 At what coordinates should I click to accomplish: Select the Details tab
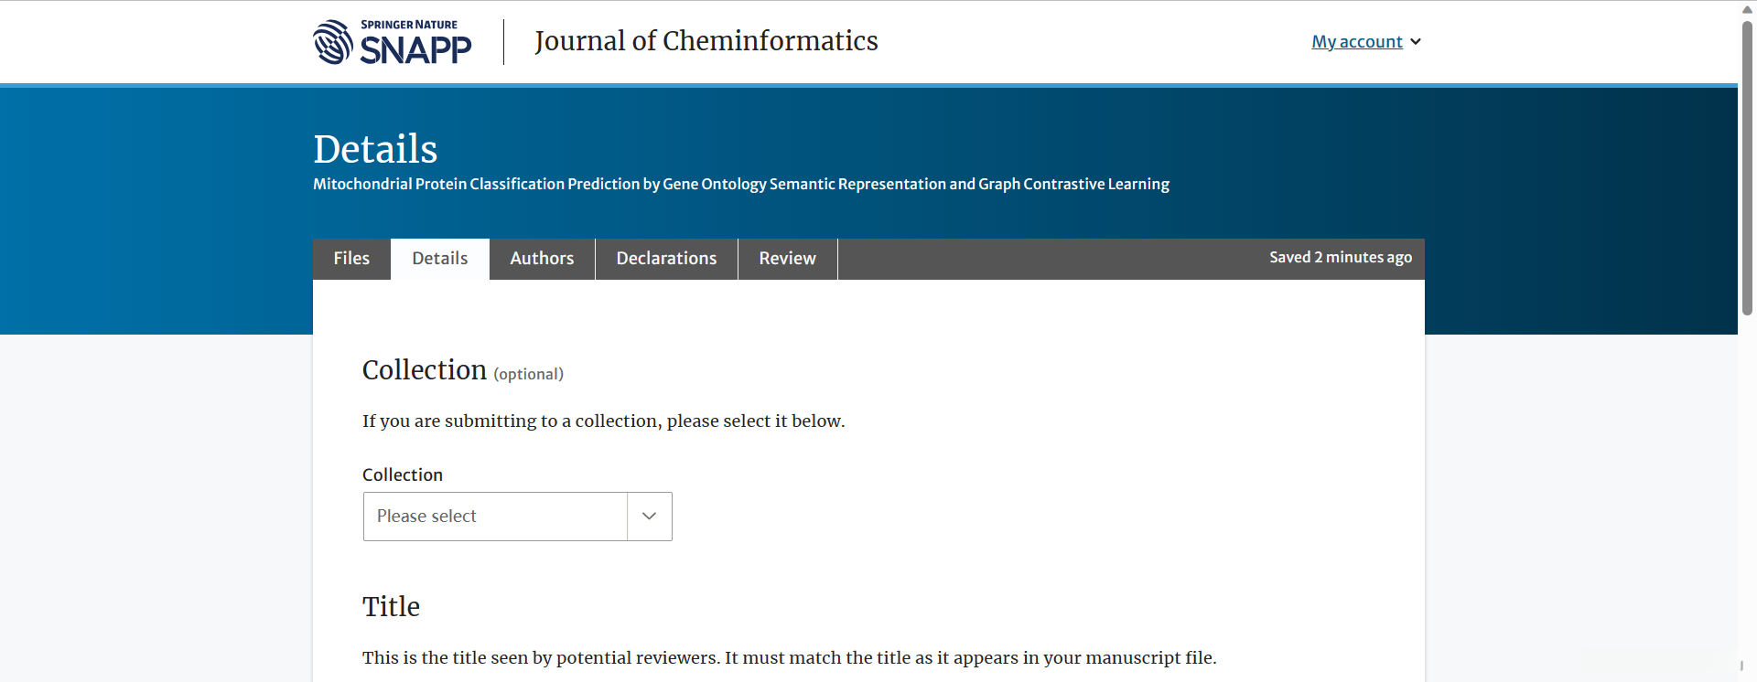439,259
